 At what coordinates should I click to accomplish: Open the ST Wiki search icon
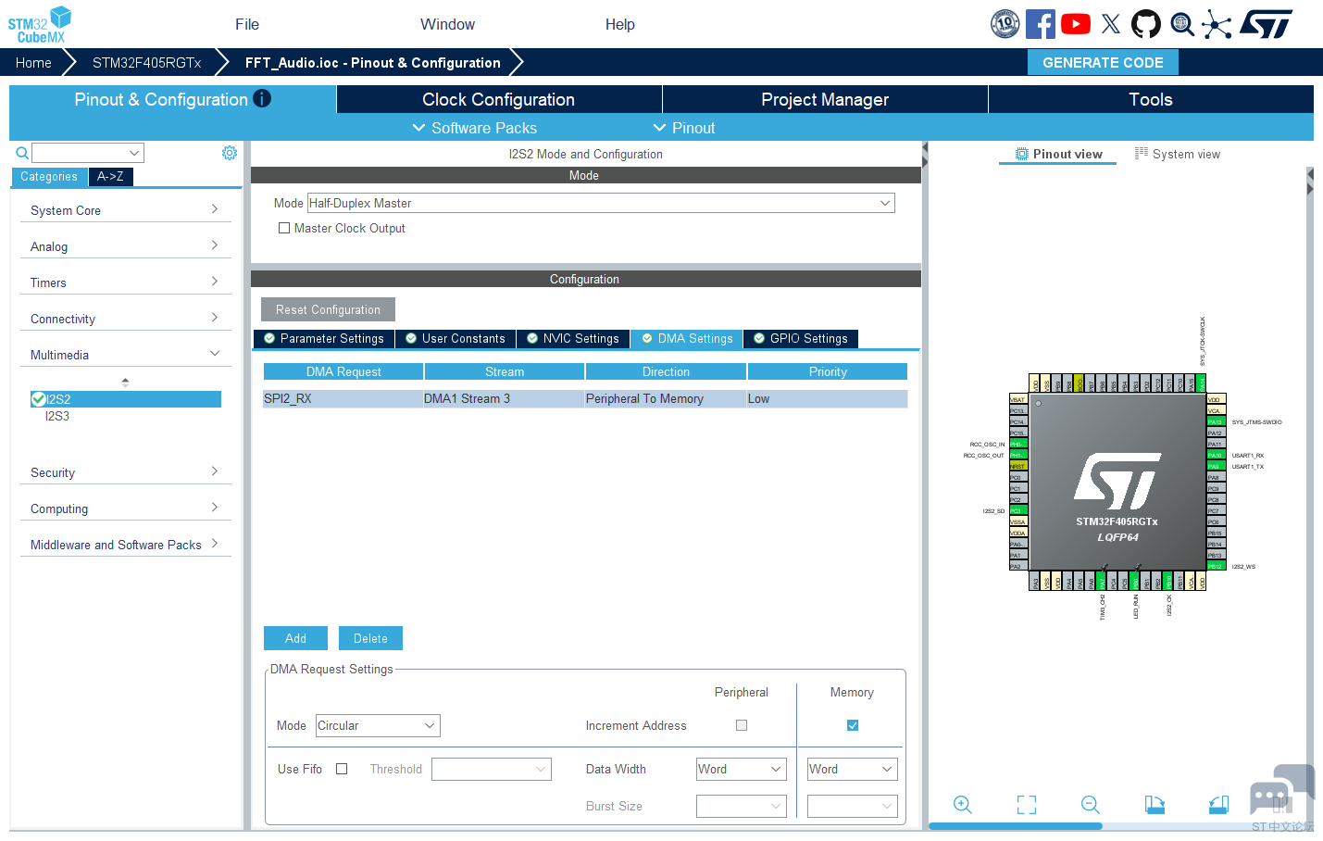[x=1182, y=24]
